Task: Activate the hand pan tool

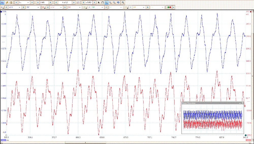Action: (x=103, y=2)
